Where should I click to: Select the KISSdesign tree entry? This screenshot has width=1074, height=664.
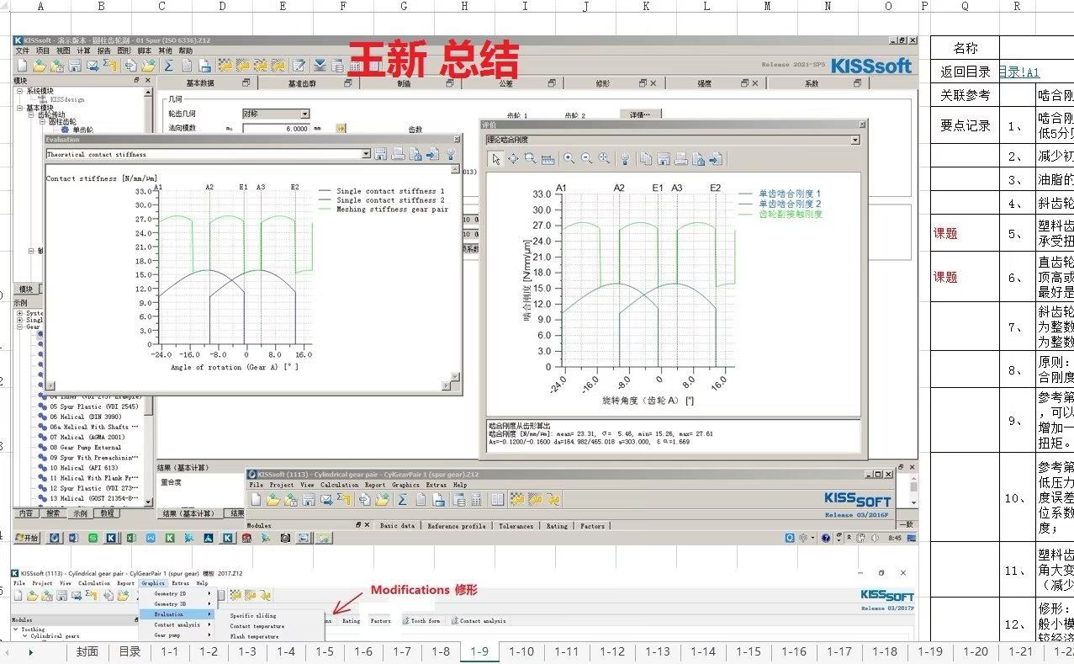66,98
